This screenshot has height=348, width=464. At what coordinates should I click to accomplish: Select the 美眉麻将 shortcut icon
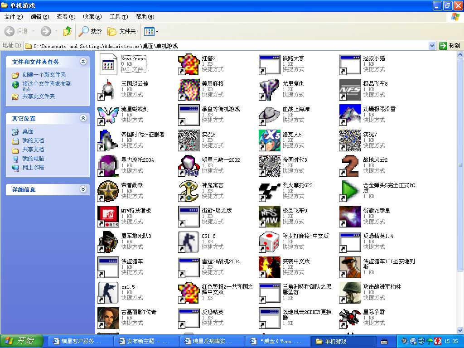coord(189,89)
